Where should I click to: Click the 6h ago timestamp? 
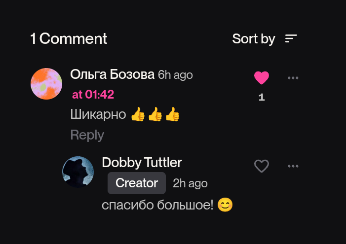tap(175, 75)
